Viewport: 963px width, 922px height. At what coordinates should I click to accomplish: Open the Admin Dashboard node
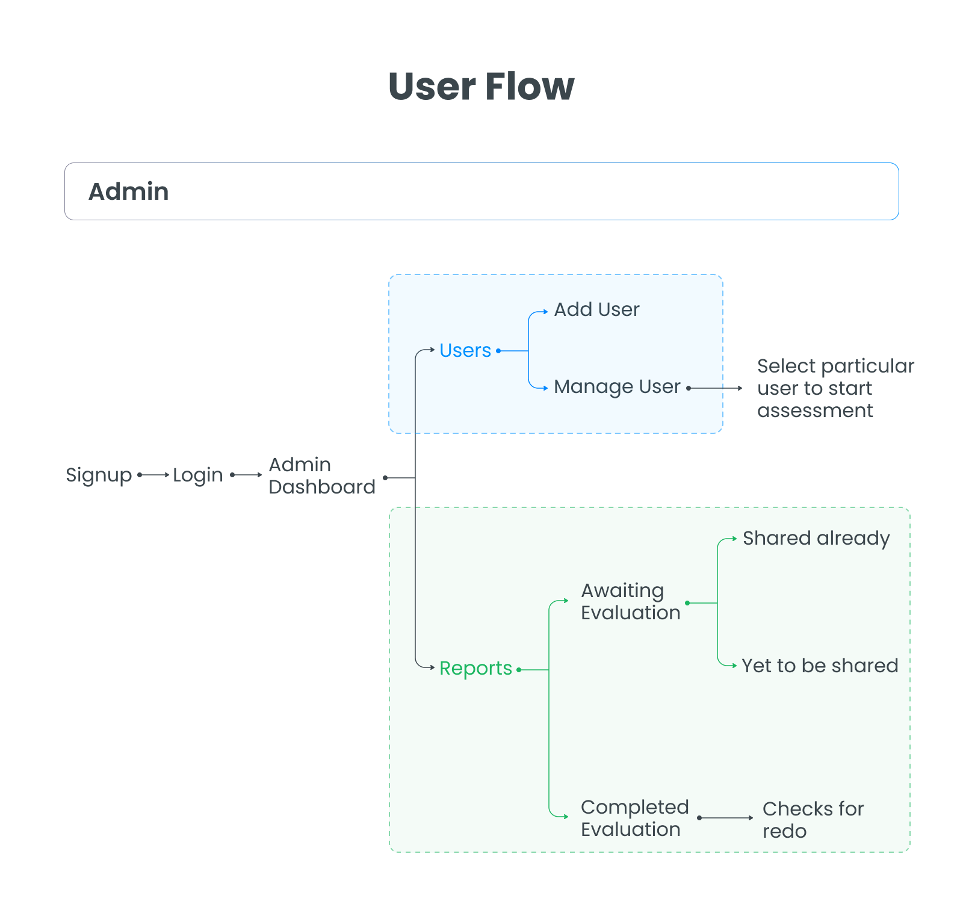[x=321, y=475]
